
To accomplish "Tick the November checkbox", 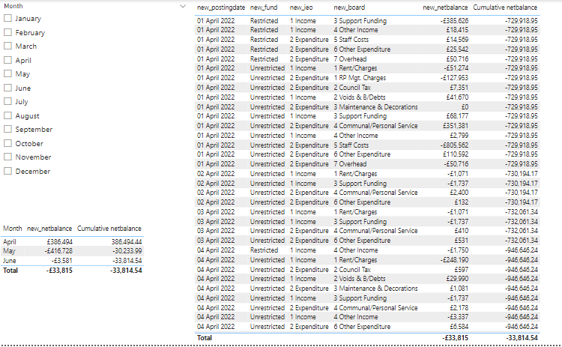I will tap(7, 157).
